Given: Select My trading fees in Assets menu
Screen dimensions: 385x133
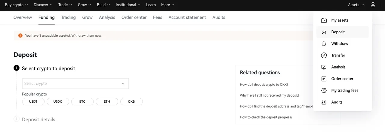Looking at the screenshot, I should [343, 90].
